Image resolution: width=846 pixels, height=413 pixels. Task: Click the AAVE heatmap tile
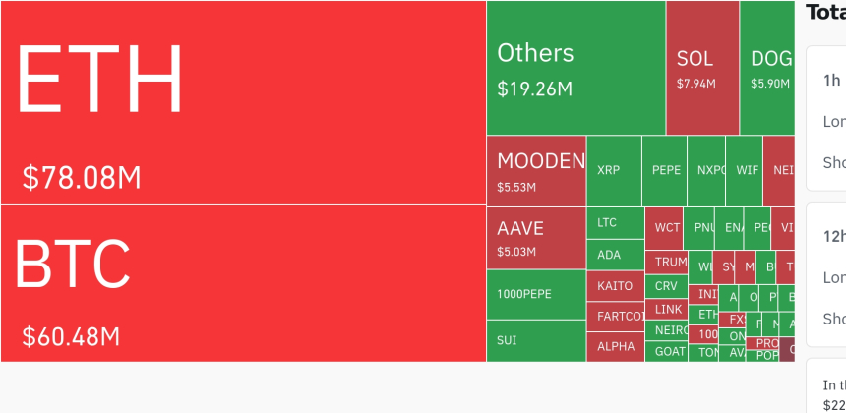(536, 237)
